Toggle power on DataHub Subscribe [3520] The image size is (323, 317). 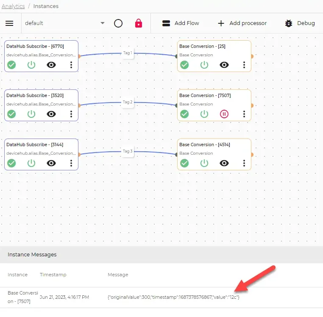point(31,114)
